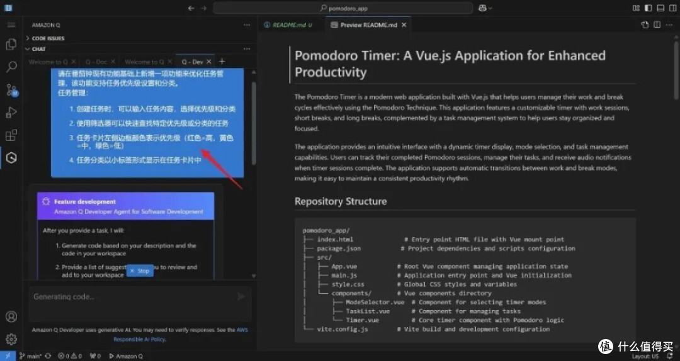The height and width of the screenshot is (361, 680).
Task: Open the Manage gear in activity bar
Action: 11,339
